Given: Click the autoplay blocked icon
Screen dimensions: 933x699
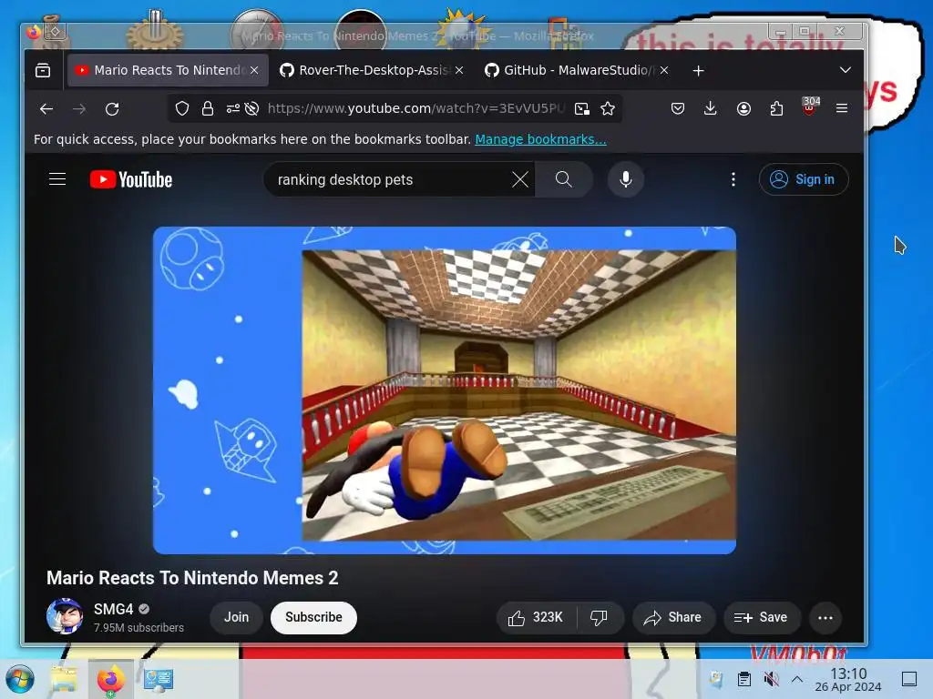Looking at the screenshot, I should coord(251,108).
